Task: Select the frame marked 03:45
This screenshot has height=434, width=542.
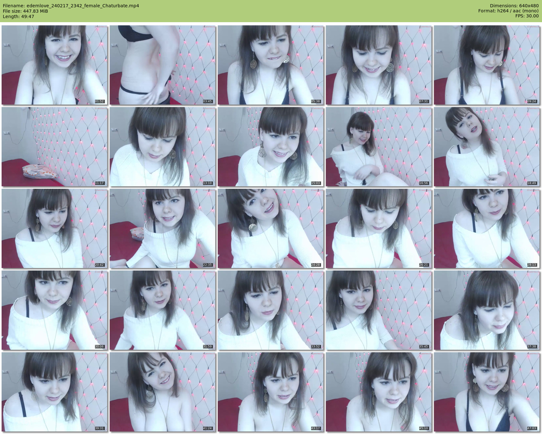Action: (163, 65)
